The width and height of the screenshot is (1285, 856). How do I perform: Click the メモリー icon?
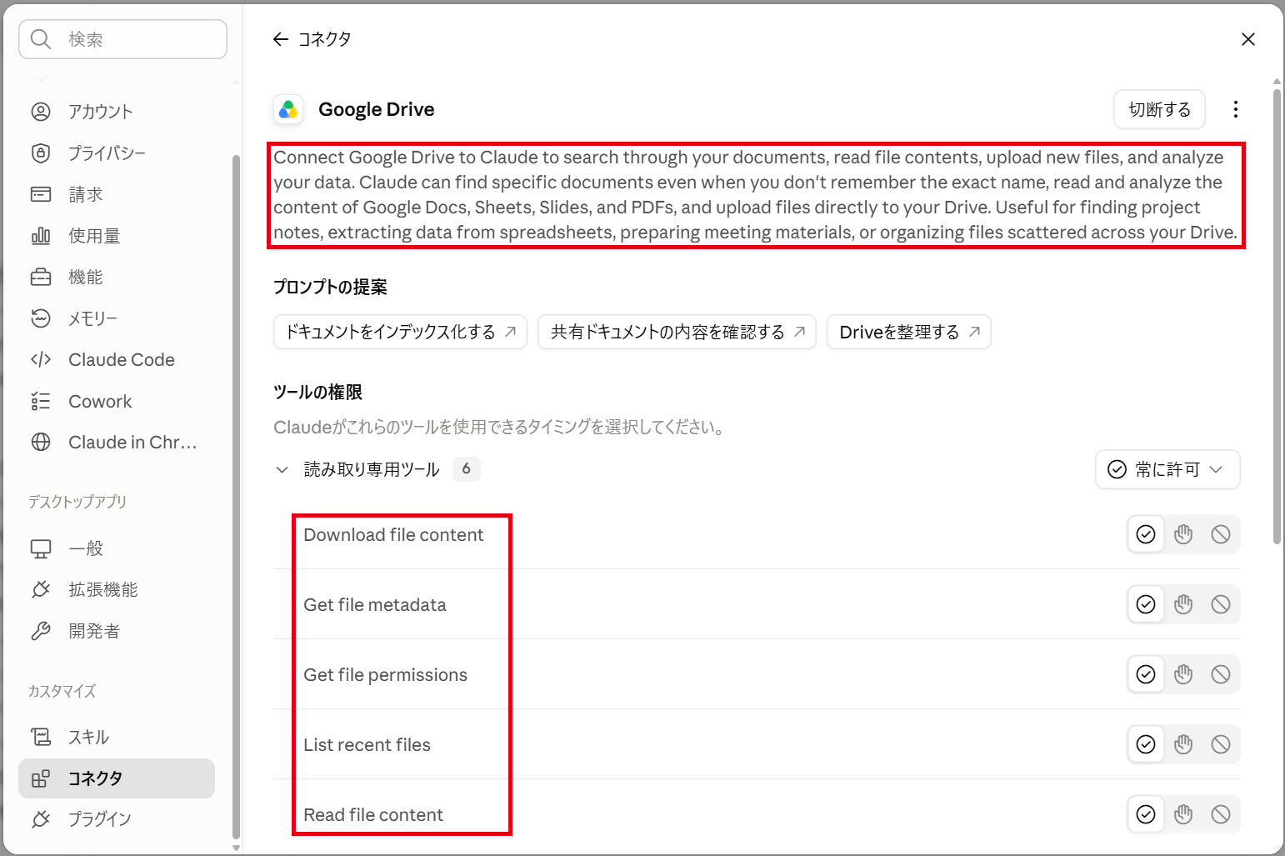(41, 318)
